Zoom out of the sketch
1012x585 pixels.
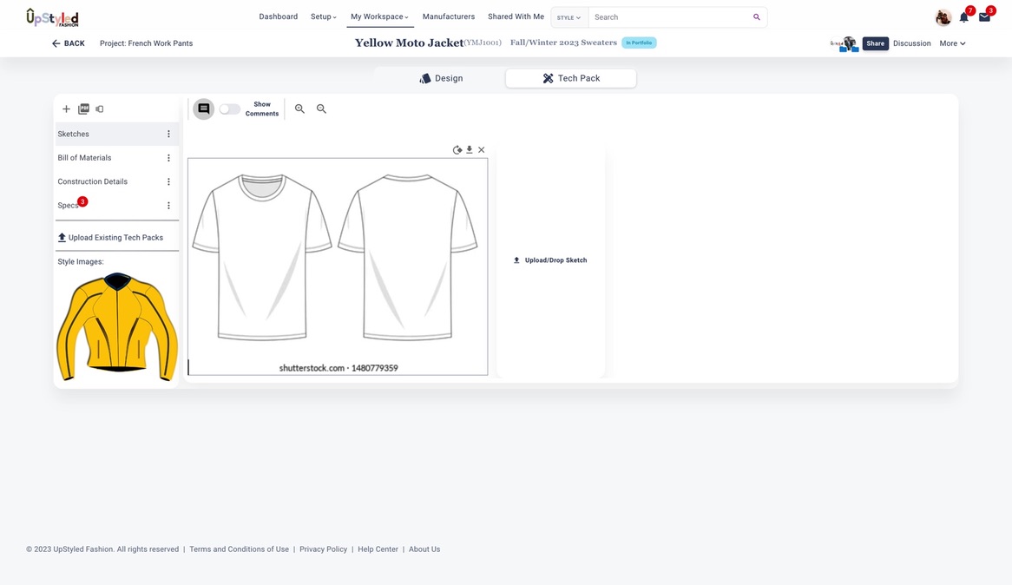[x=321, y=109]
